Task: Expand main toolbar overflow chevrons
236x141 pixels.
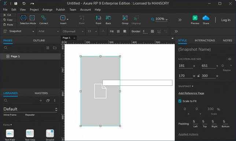Action: click(180, 20)
